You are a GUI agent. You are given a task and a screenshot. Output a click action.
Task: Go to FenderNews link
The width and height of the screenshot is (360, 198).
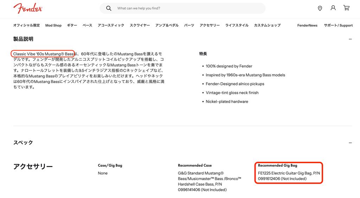tap(307, 25)
